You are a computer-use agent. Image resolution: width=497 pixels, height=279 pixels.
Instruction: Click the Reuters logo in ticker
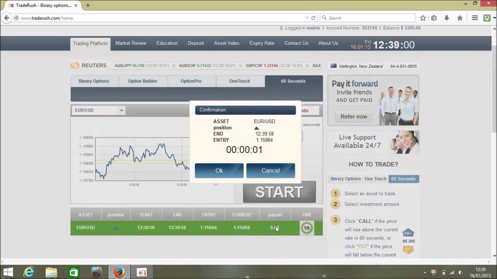pos(89,65)
